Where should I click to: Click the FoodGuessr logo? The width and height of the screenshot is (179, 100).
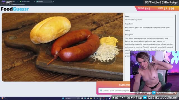[15, 9]
